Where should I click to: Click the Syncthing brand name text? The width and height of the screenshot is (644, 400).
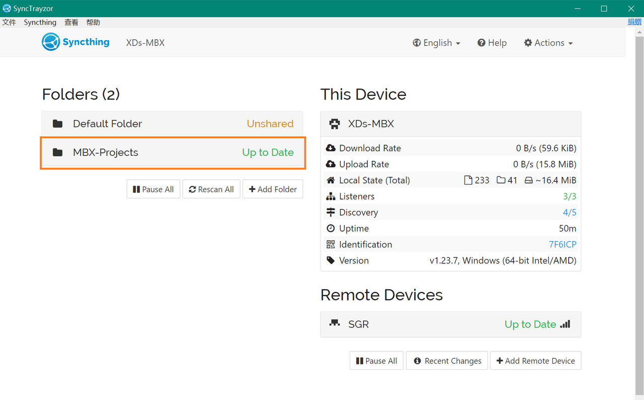[86, 42]
